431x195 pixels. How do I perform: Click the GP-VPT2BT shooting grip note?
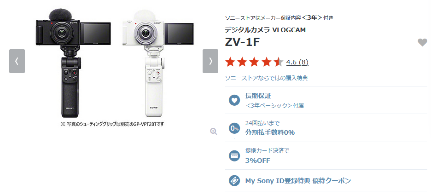[112, 124]
